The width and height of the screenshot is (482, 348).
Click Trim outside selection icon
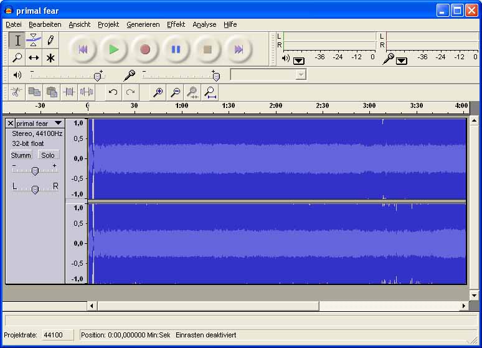click(69, 92)
